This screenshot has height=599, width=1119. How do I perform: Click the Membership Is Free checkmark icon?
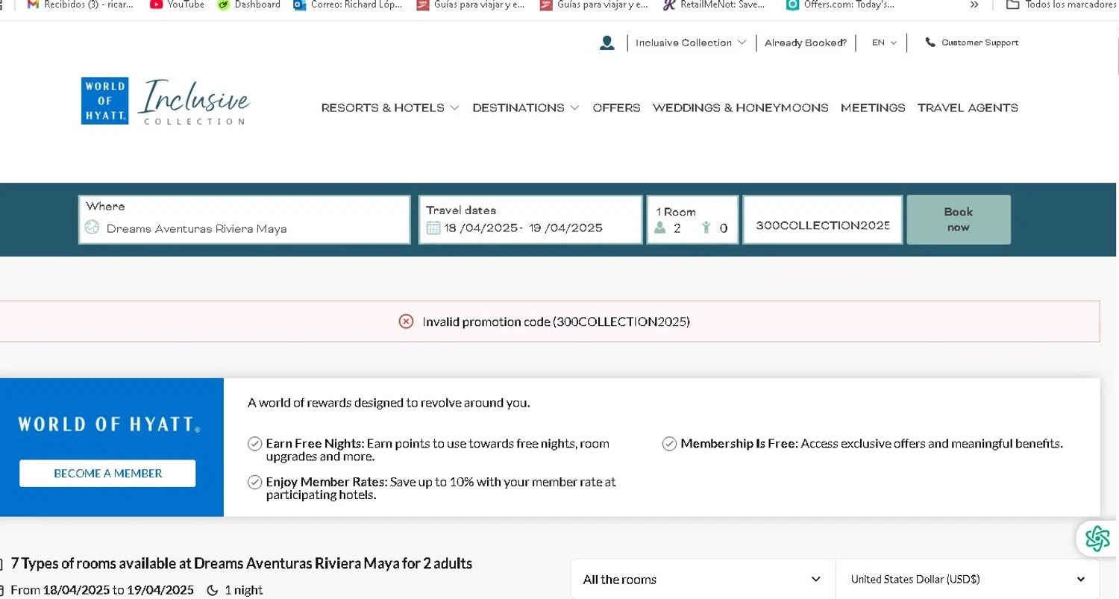click(x=669, y=444)
